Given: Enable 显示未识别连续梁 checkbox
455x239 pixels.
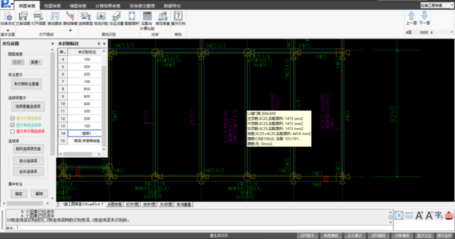Looking at the screenshot, I should (12, 131).
